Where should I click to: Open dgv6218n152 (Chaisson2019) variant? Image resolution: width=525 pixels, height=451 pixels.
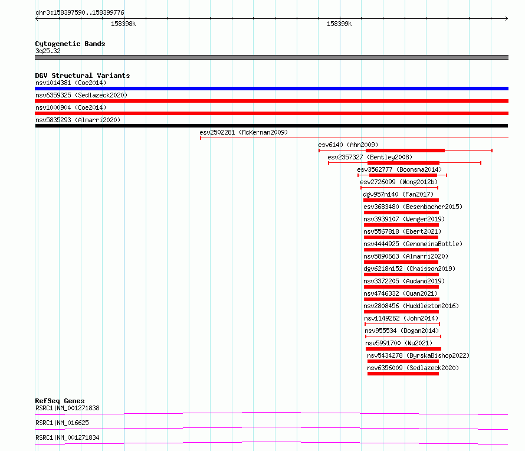(409, 269)
